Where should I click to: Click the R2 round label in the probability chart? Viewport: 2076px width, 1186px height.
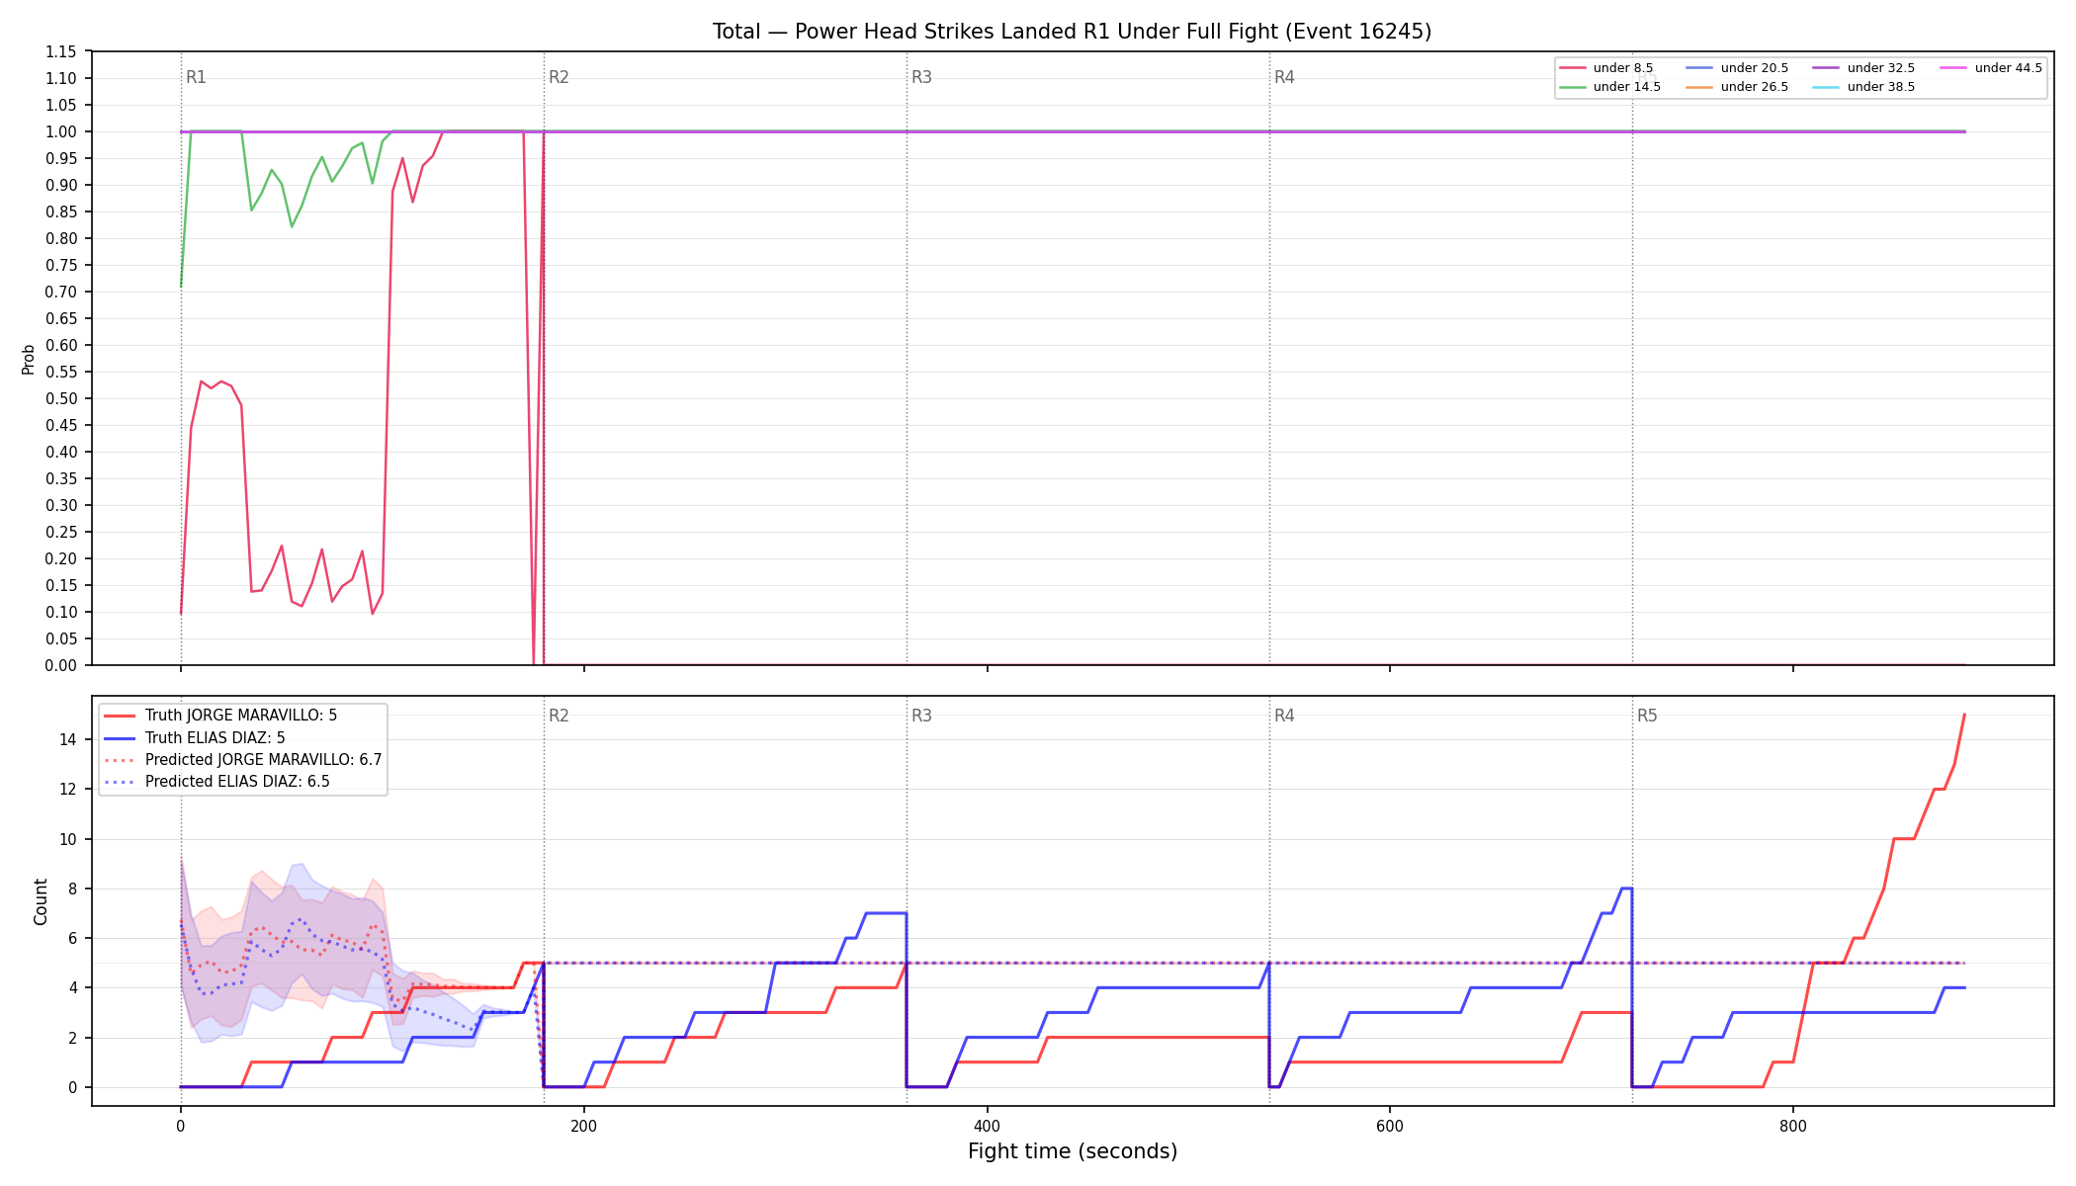point(559,77)
